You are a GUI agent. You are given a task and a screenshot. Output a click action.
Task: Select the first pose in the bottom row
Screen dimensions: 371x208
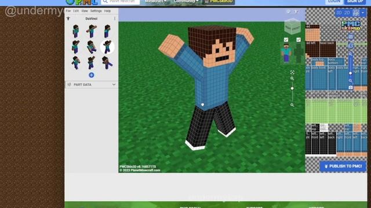click(76, 63)
